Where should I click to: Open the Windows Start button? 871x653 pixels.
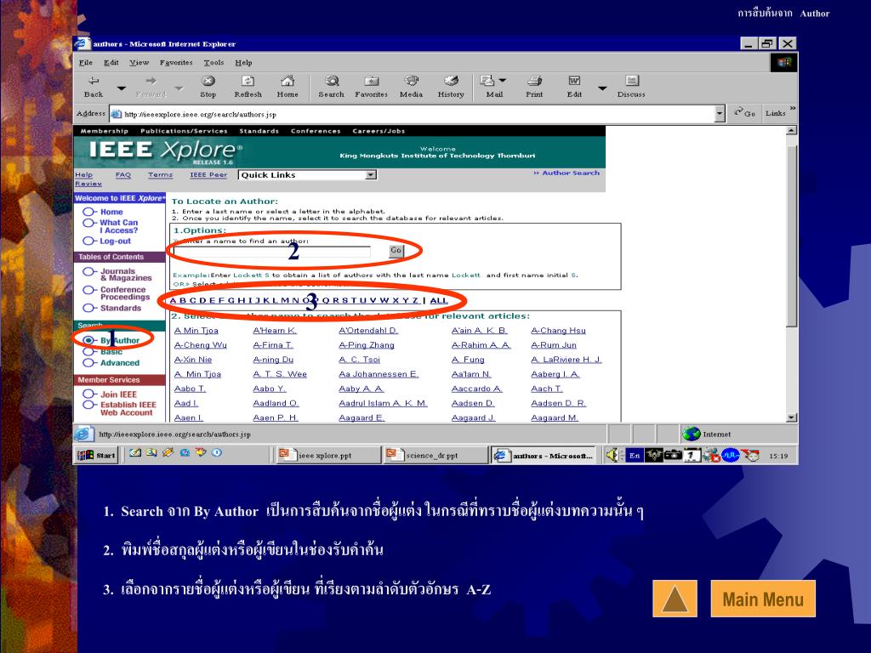(x=97, y=456)
